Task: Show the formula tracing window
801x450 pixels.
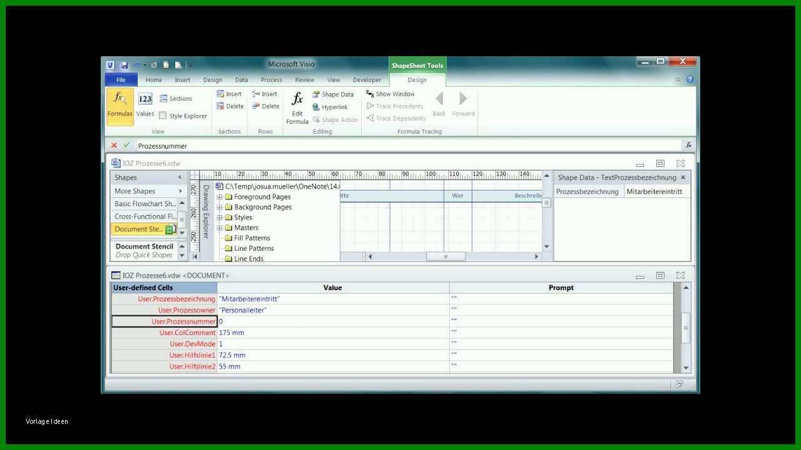Action: pyautogui.click(x=390, y=94)
